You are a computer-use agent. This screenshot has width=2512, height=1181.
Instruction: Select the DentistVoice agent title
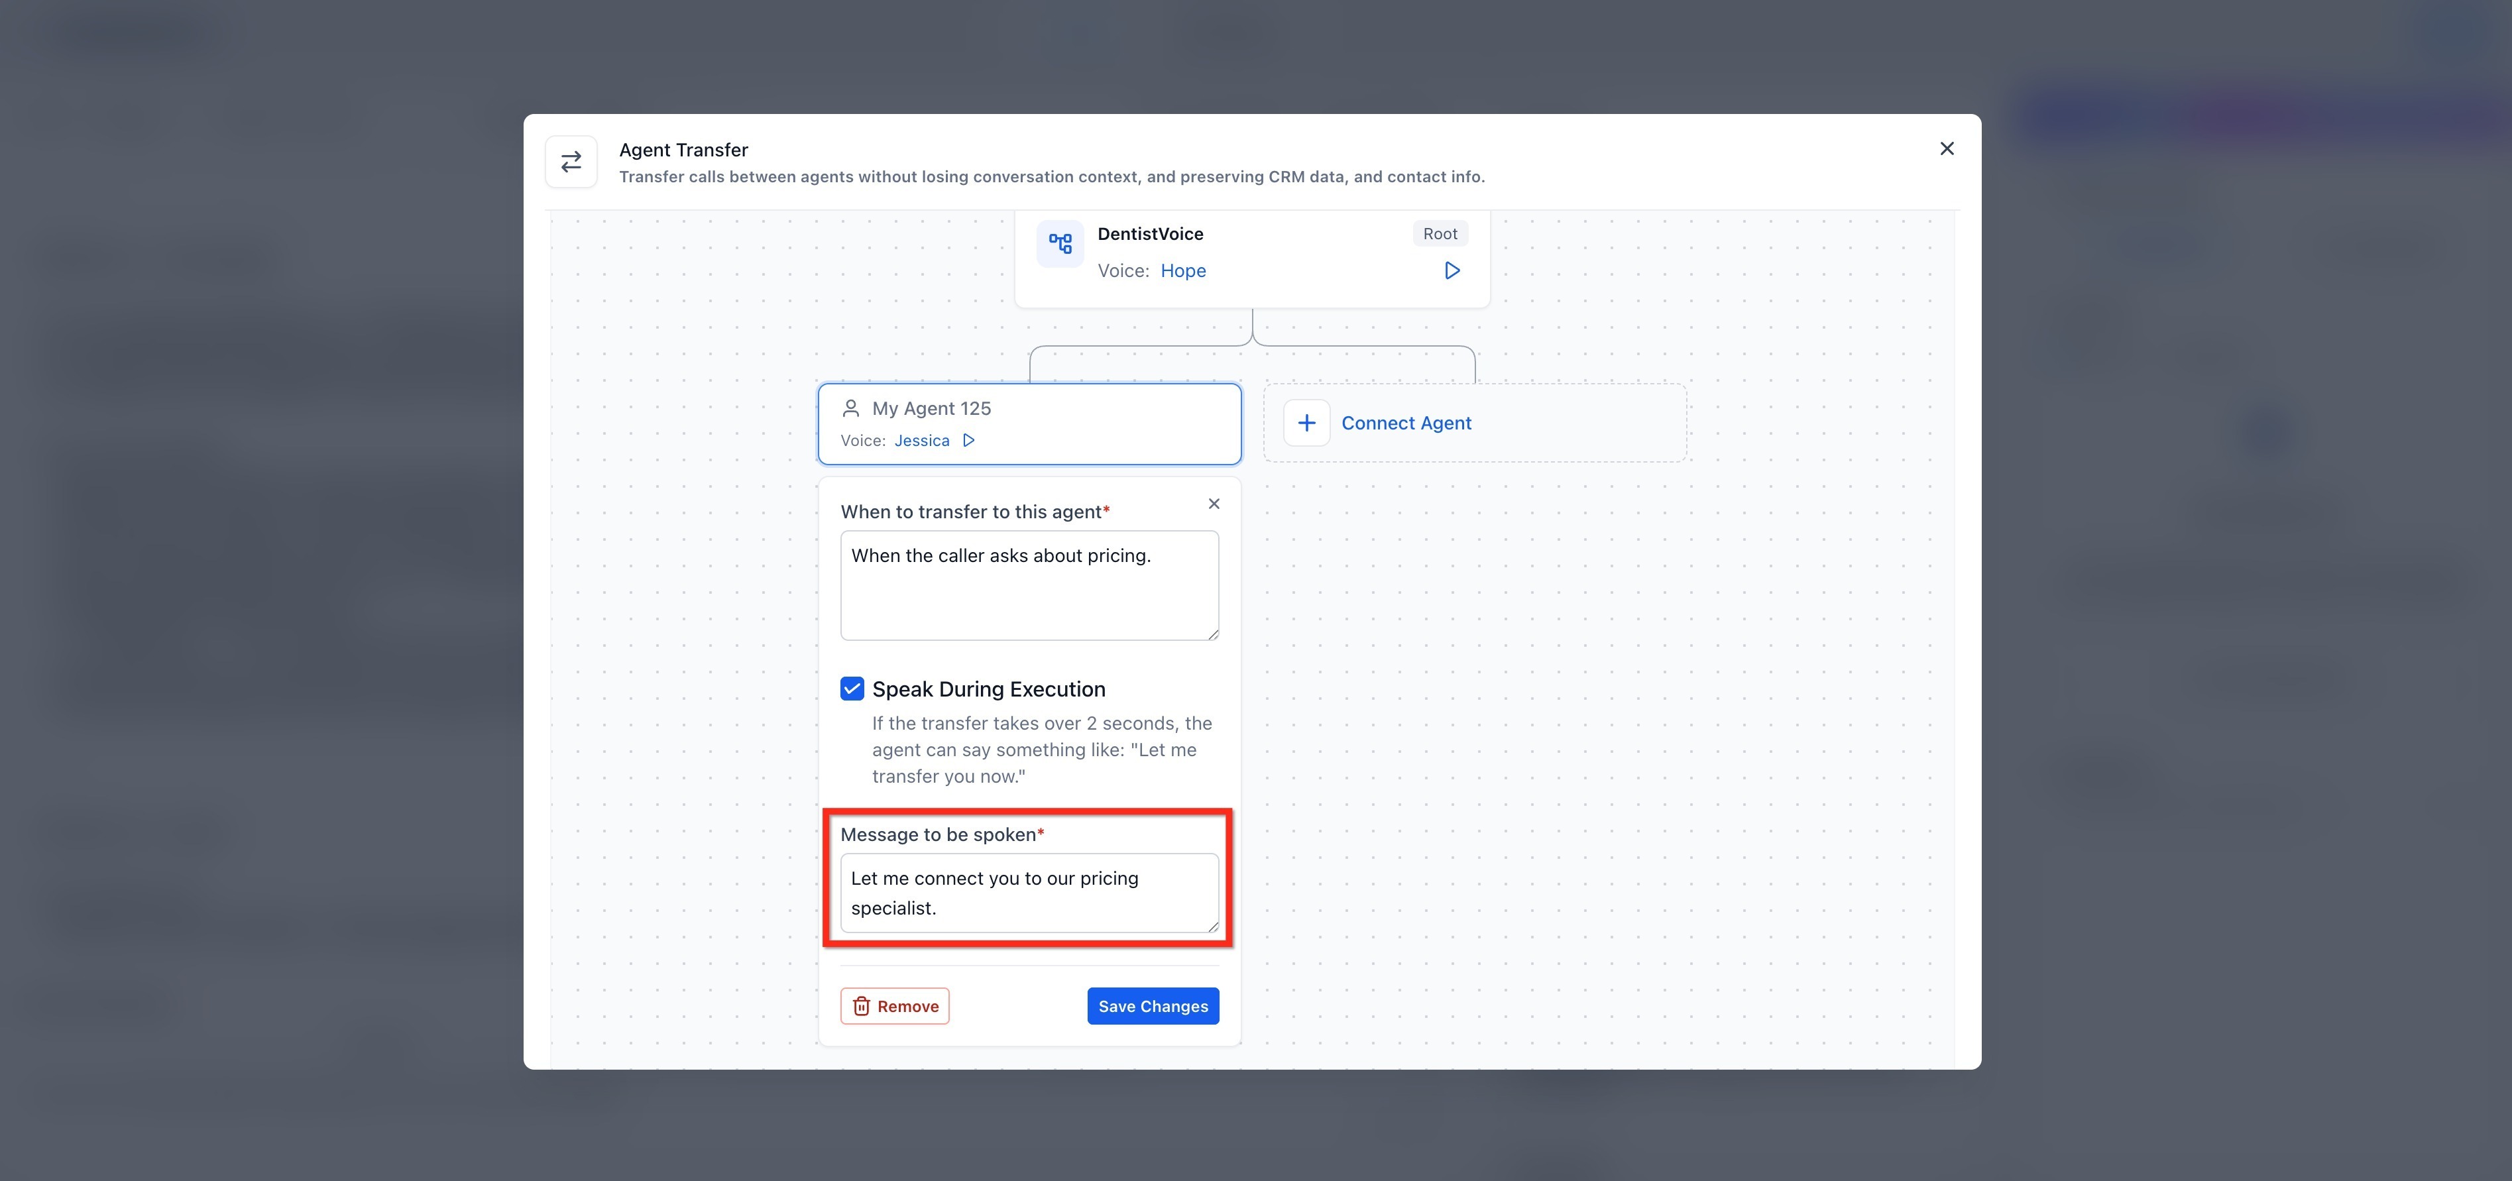point(1150,234)
